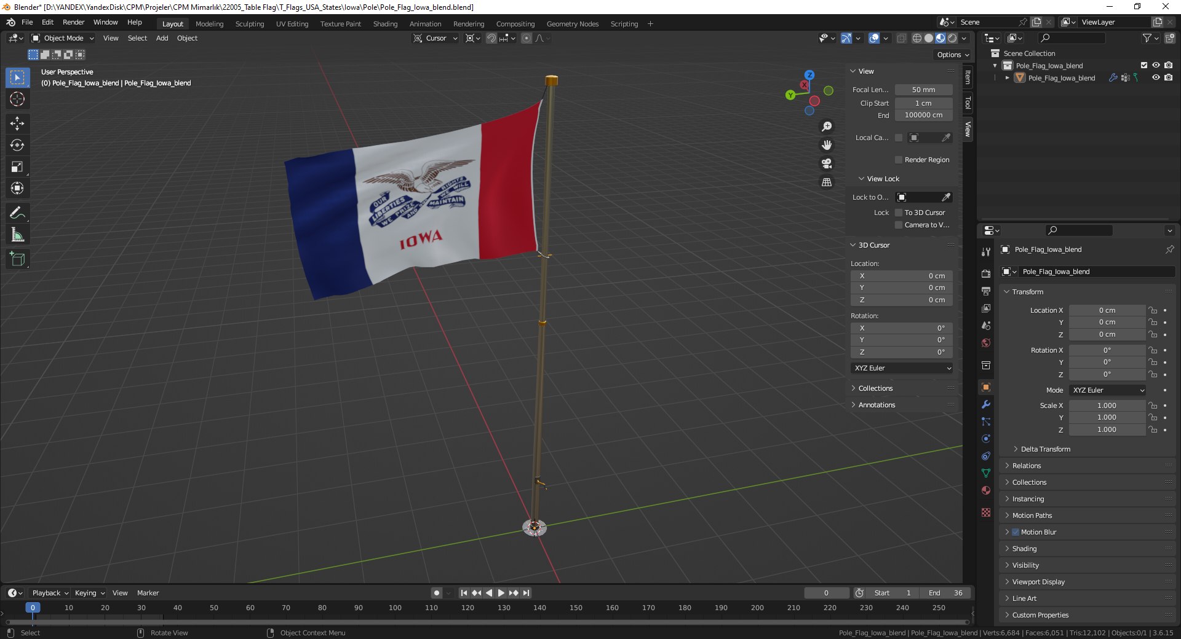The height and width of the screenshot is (639, 1181).
Task: Click the viewport zoom magnifier icon
Action: [827, 127]
